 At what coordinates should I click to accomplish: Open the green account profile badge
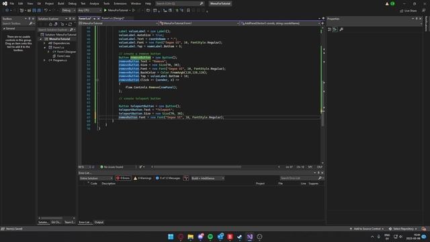[392, 4]
